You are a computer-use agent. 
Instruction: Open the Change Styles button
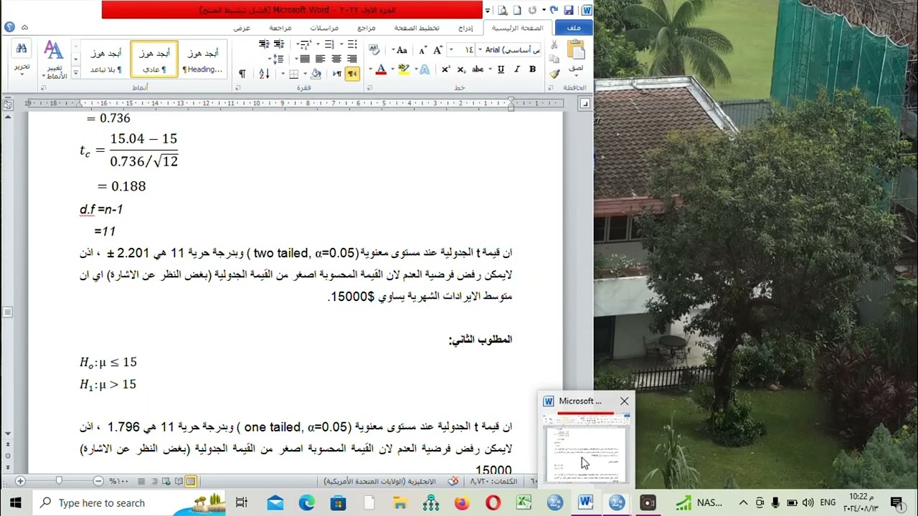point(55,59)
